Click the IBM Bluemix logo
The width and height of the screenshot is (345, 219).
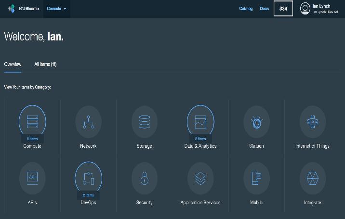pyautogui.click(x=12, y=9)
